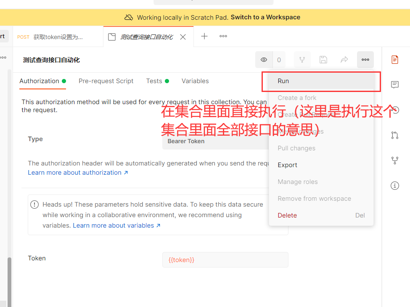410x307 pixels.
Task: Click the Token input field with {{token}}
Action: click(x=225, y=260)
